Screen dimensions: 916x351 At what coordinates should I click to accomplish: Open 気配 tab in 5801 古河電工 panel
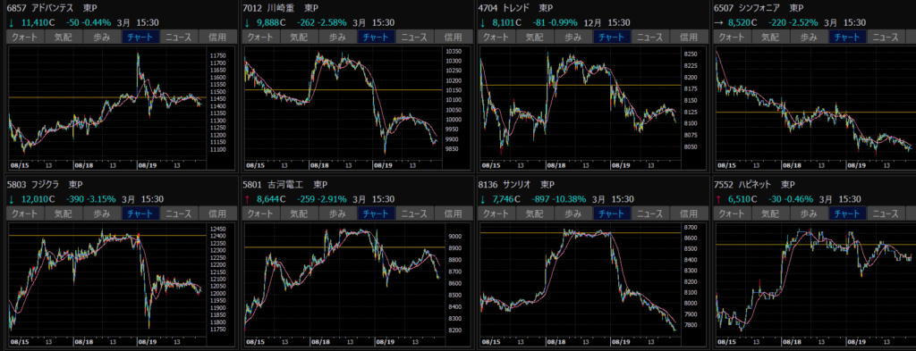click(300, 213)
